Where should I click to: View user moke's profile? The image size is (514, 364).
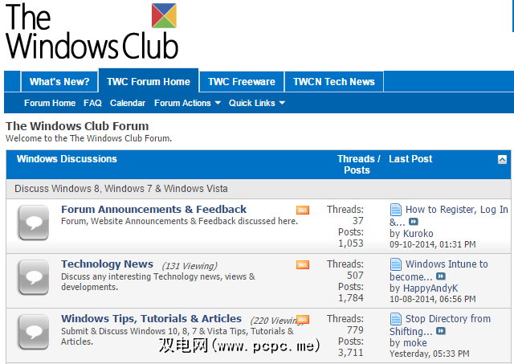tap(414, 342)
